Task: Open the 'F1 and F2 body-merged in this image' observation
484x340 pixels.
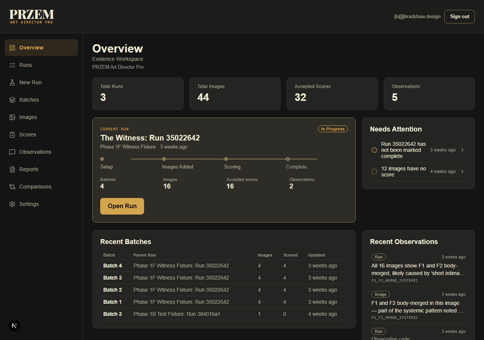Action: point(418,305)
